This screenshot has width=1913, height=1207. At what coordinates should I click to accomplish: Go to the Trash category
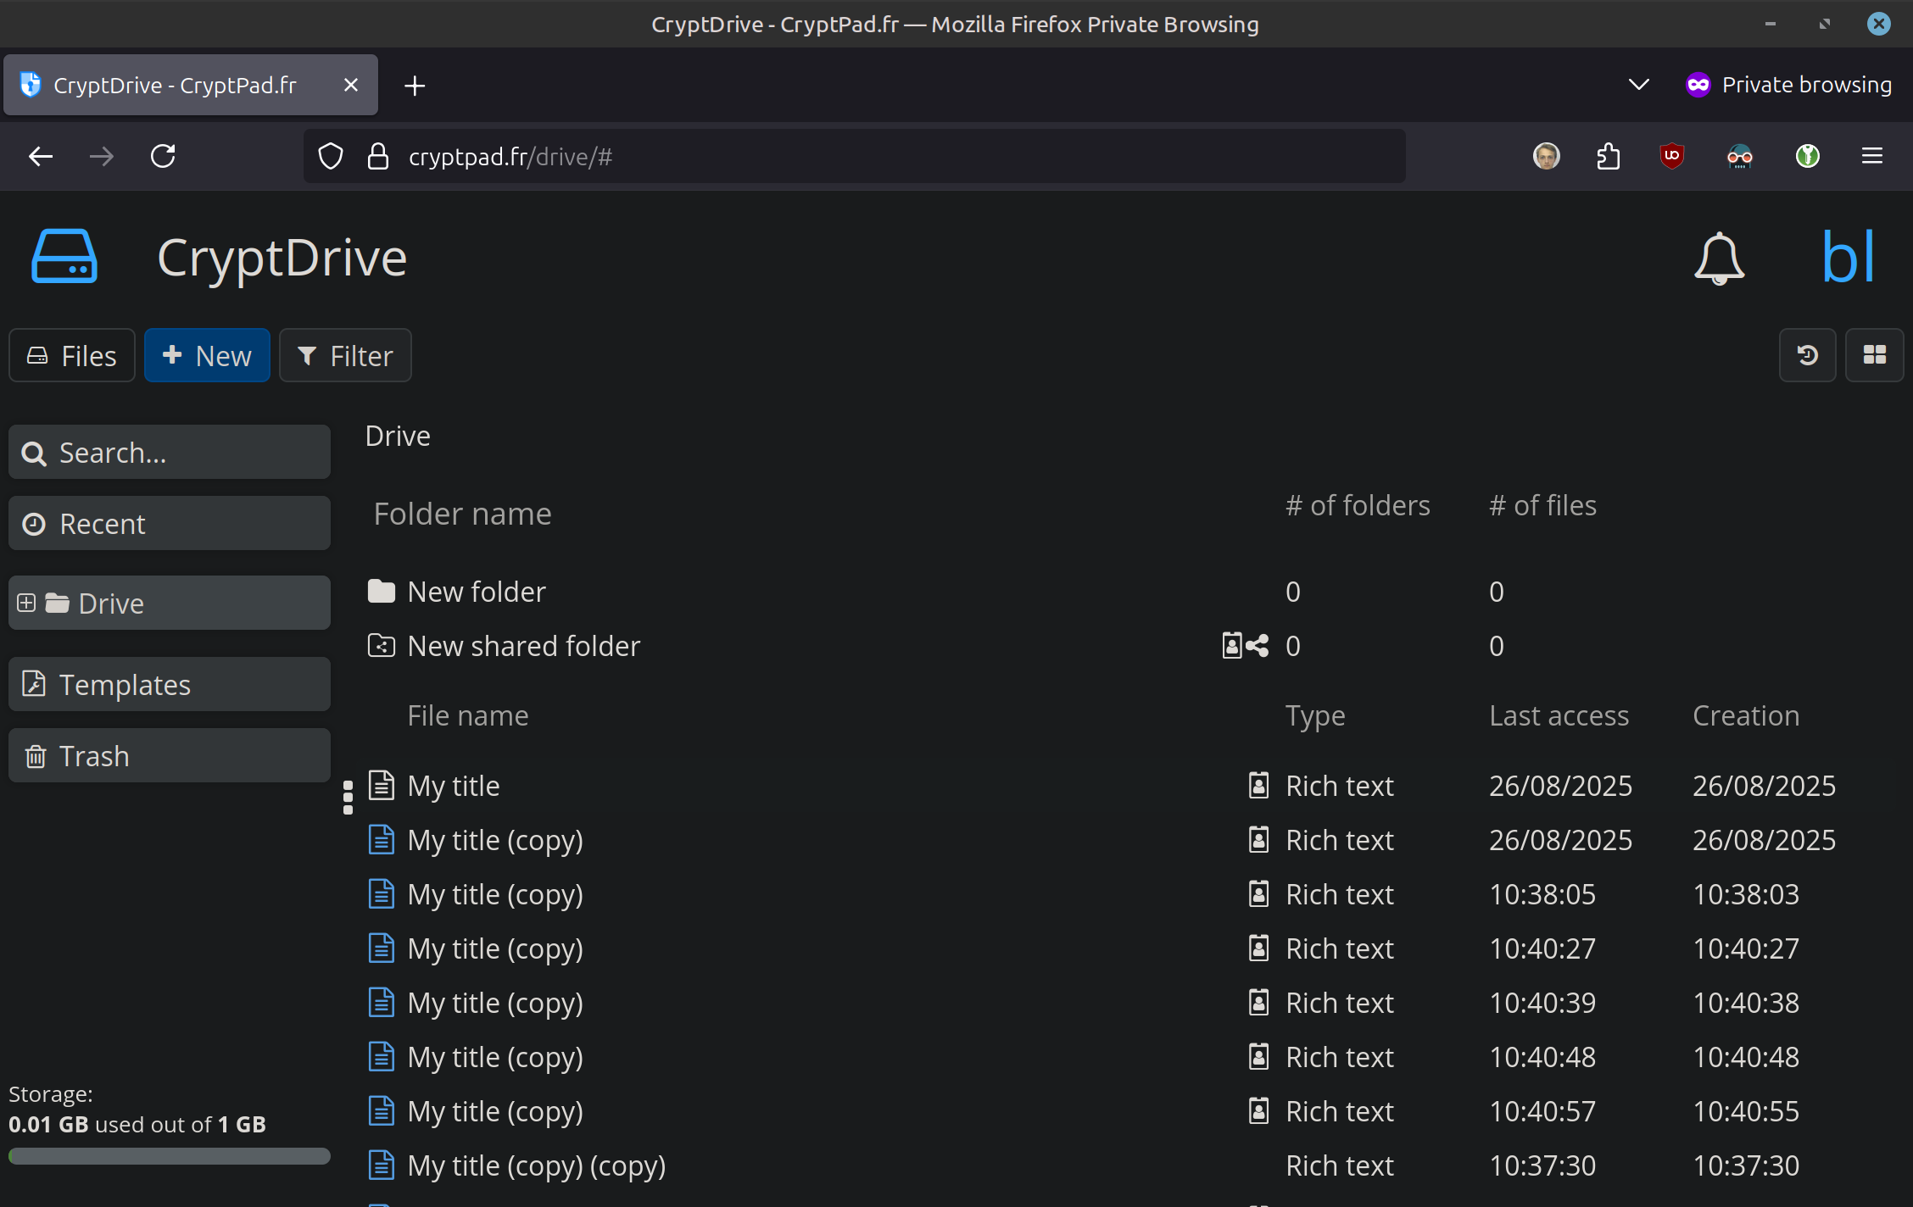tap(170, 755)
